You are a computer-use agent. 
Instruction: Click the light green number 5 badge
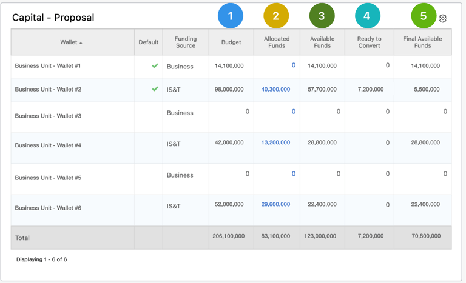[423, 16]
